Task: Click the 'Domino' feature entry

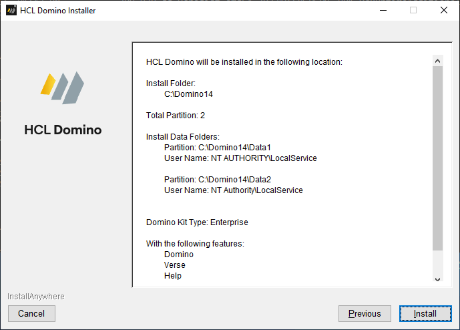Action: click(x=179, y=255)
